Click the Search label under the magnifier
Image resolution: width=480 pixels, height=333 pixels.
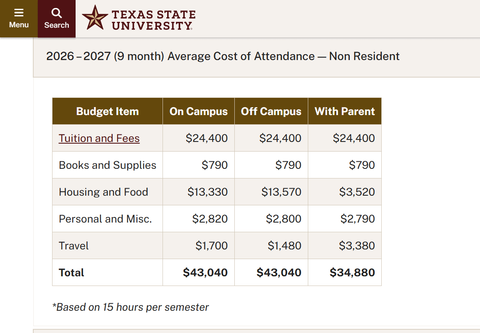coord(56,25)
